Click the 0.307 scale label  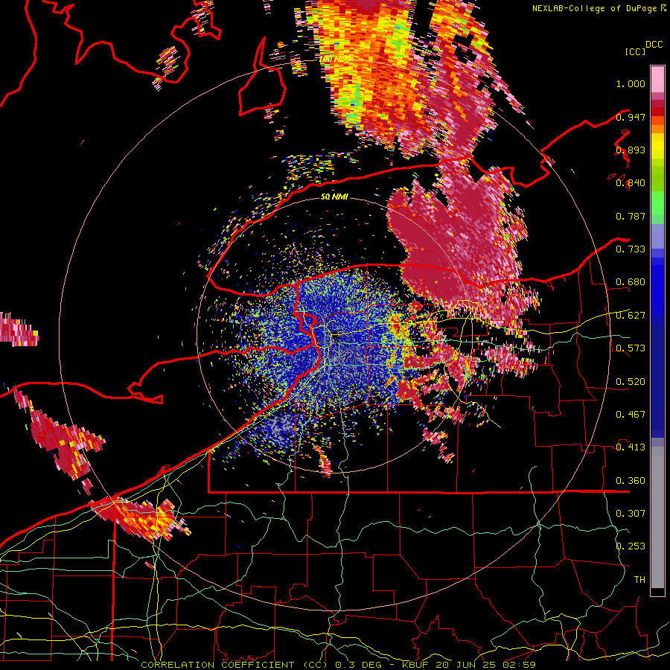631,514
